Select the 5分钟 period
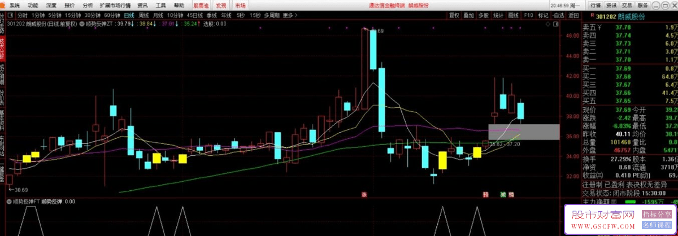The height and width of the screenshot is (236, 678). click(x=55, y=15)
